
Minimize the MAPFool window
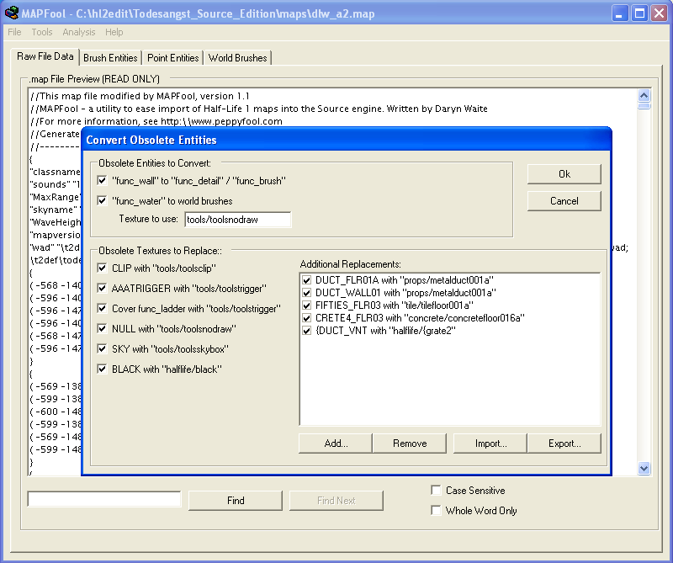(x=619, y=13)
